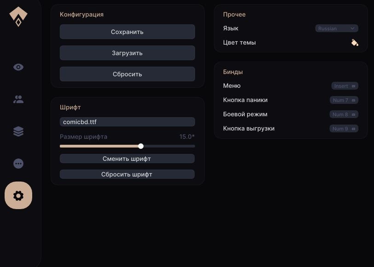Click the comicbd.ttf font name field
The width and height of the screenshot is (374, 267).
tap(127, 122)
